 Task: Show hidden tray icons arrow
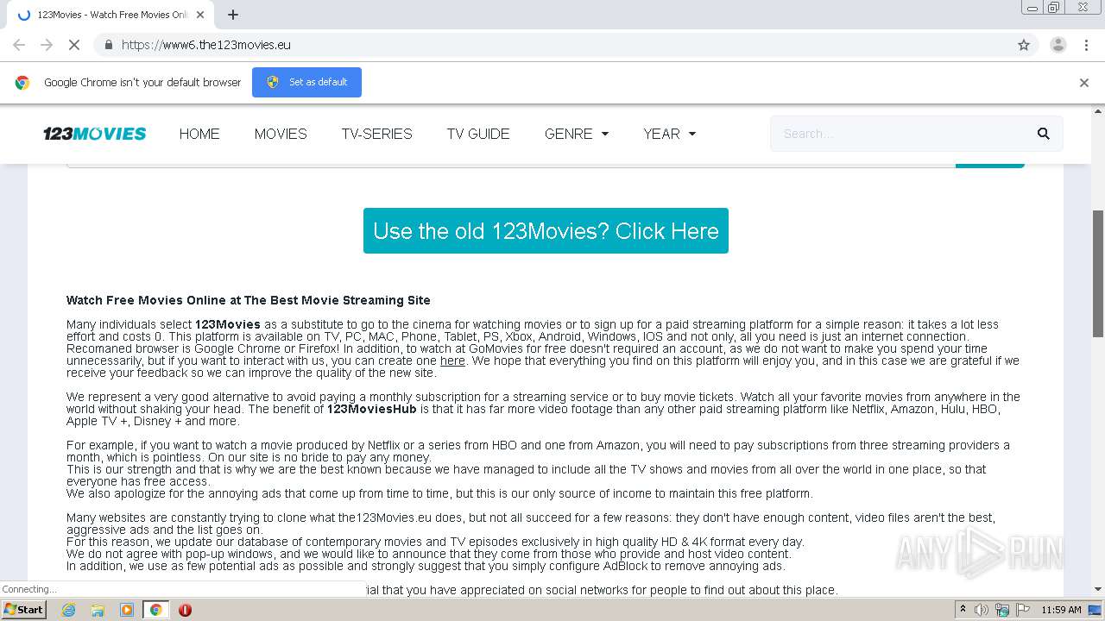click(963, 610)
